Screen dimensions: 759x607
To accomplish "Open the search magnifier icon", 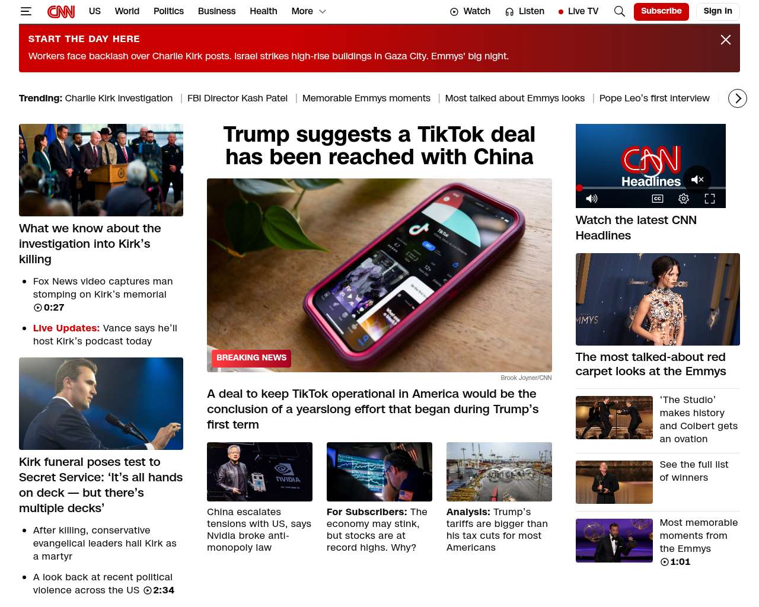I will coord(620,11).
